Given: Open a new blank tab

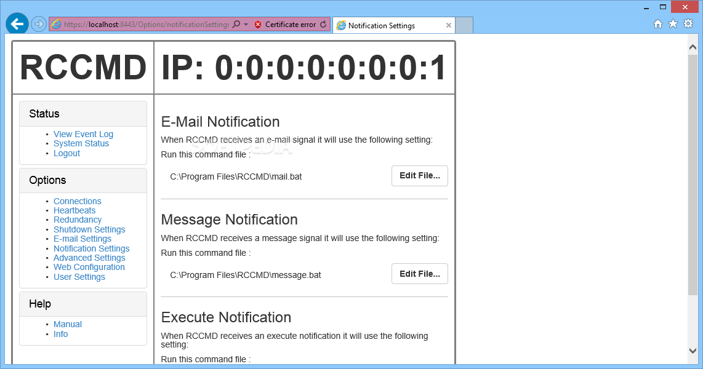Looking at the screenshot, I should [464, 26].
